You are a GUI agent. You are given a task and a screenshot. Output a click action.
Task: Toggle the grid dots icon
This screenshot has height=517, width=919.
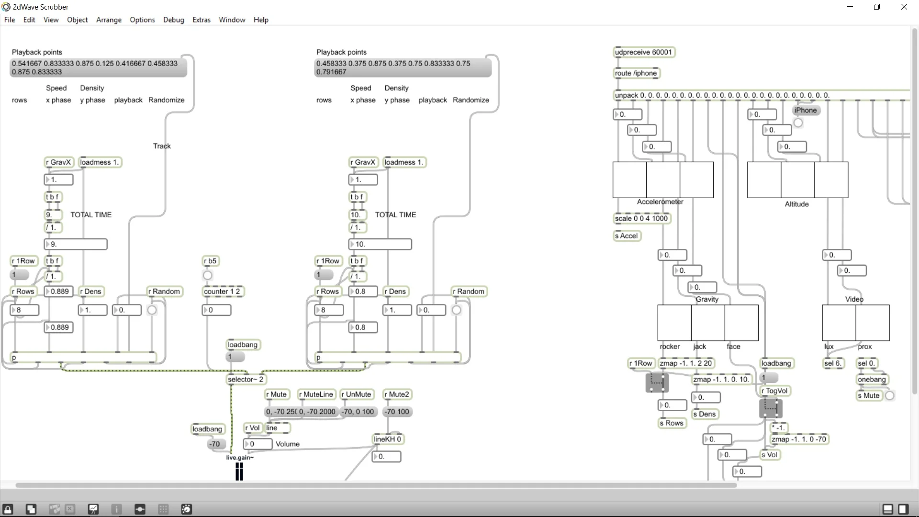163,509
